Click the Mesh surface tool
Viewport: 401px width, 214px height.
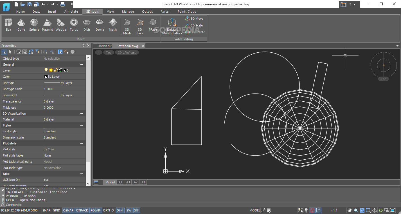(x=113, y=25)
